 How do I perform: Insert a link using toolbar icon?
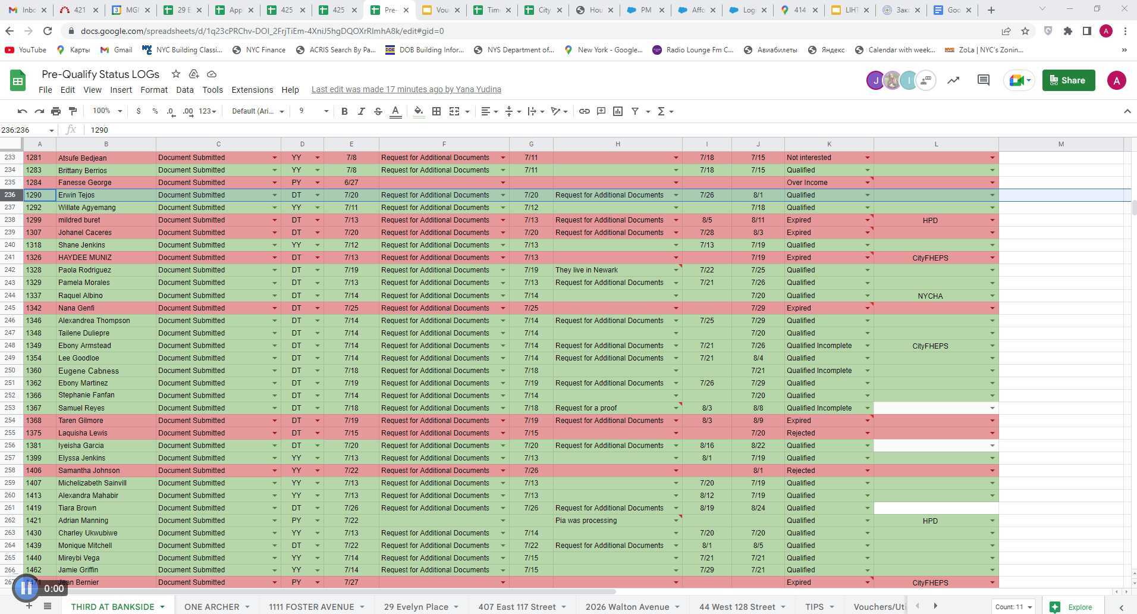pos(584,111)
